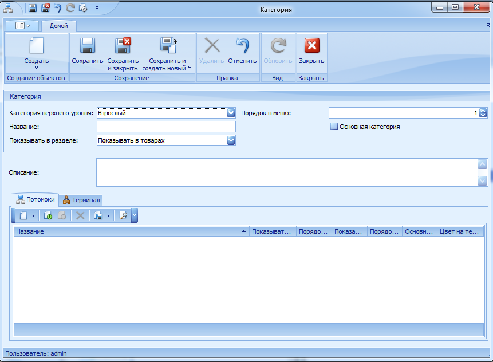Click the export/print icon in Потомки toolbar
Image resolution: width=493 pixels, height=362 pixels.
[98, 215]
